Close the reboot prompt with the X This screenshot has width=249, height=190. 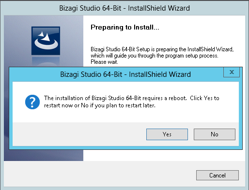pyautogui.click(x=232, y=72)
